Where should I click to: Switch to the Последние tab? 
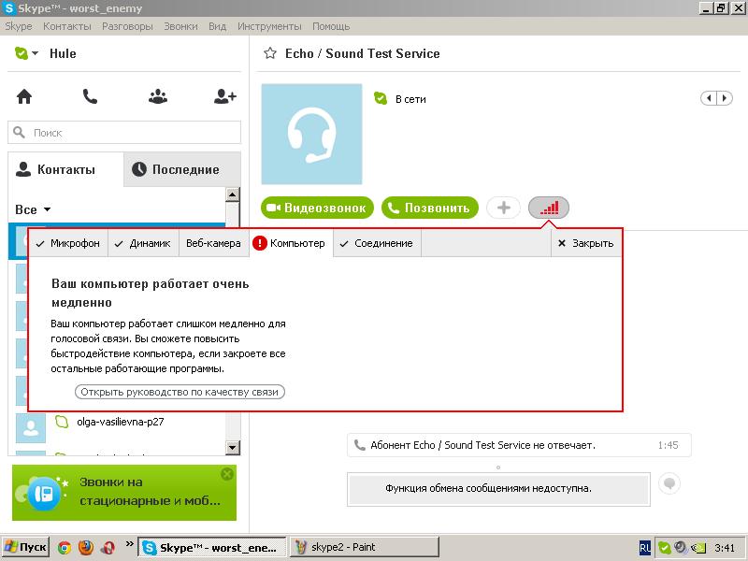[x=182, y=169]
